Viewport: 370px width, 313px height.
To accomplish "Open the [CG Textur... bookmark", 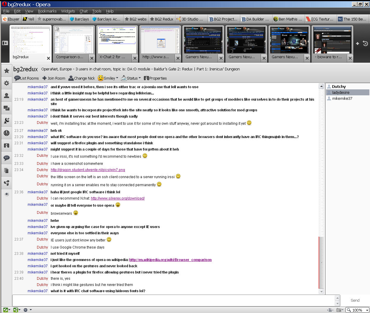I will (x=320, y=19).
